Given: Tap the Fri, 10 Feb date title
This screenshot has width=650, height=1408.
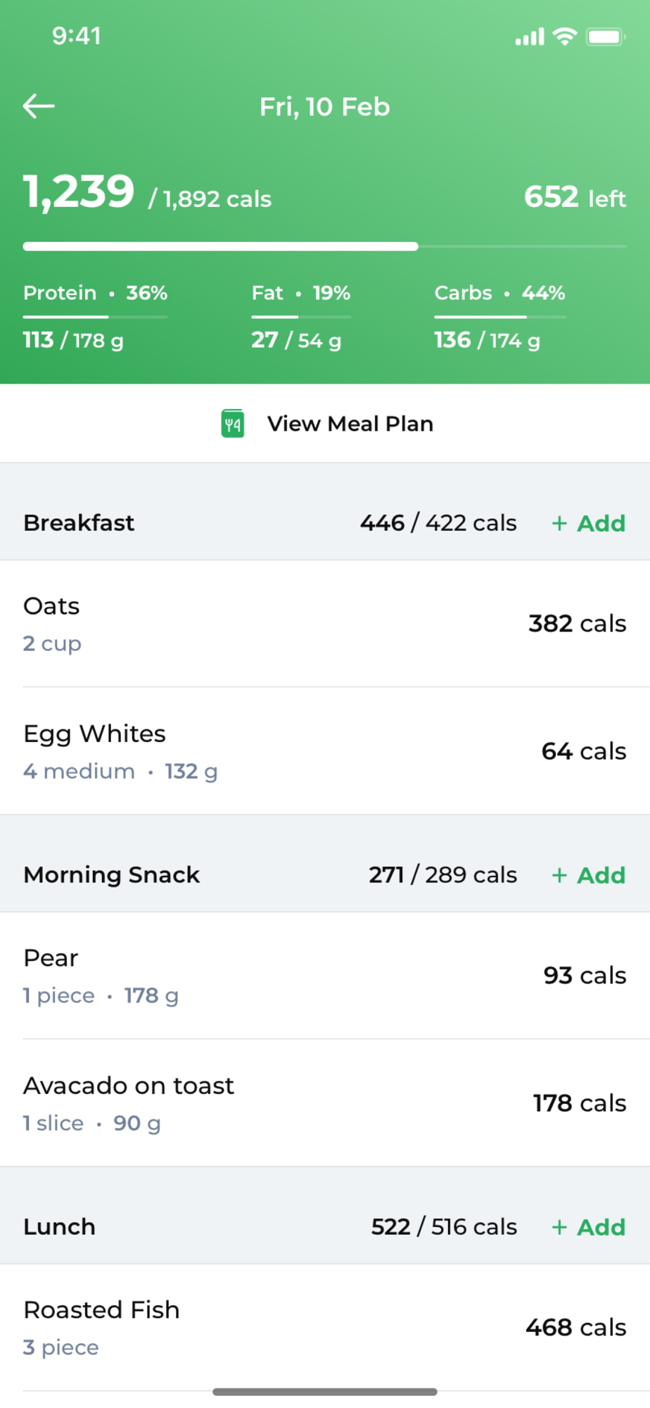Looking at the screenshot, I should pos(325,107).
